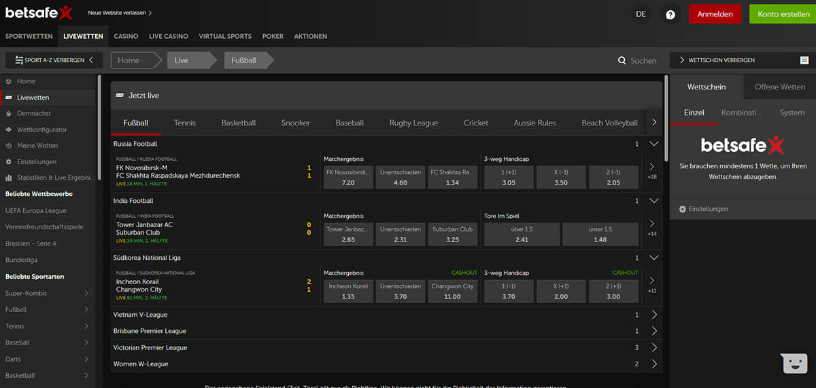Open the AKTIONEN menu item
816x388 pixels.
tap(311, 36)
